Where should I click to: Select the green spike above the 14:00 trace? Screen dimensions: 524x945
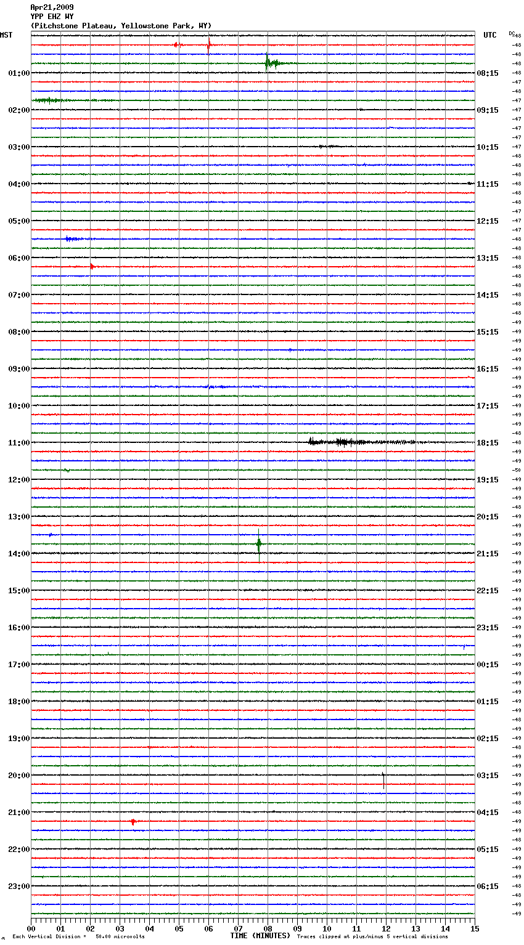click(259, 544)
